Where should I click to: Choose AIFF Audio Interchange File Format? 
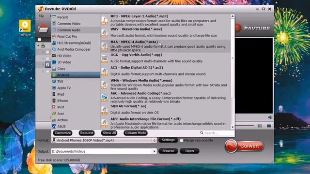click(166, 123)
